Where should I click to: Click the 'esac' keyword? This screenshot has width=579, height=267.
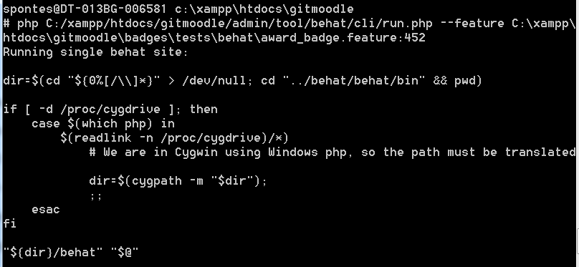pyautogui.click(x=46, y=210)
